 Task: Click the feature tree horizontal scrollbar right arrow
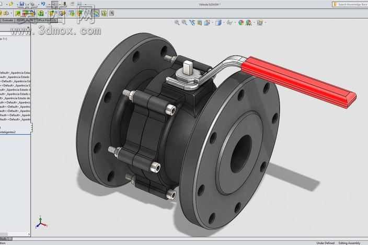point(29,234)
